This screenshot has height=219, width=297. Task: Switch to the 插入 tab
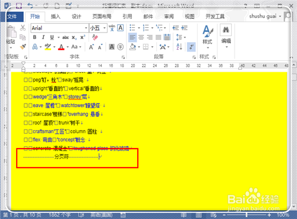(56, 17)
